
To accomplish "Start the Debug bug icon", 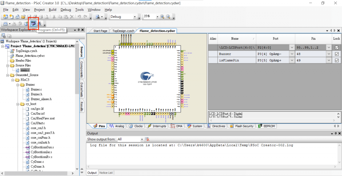I will pos(39,24).
